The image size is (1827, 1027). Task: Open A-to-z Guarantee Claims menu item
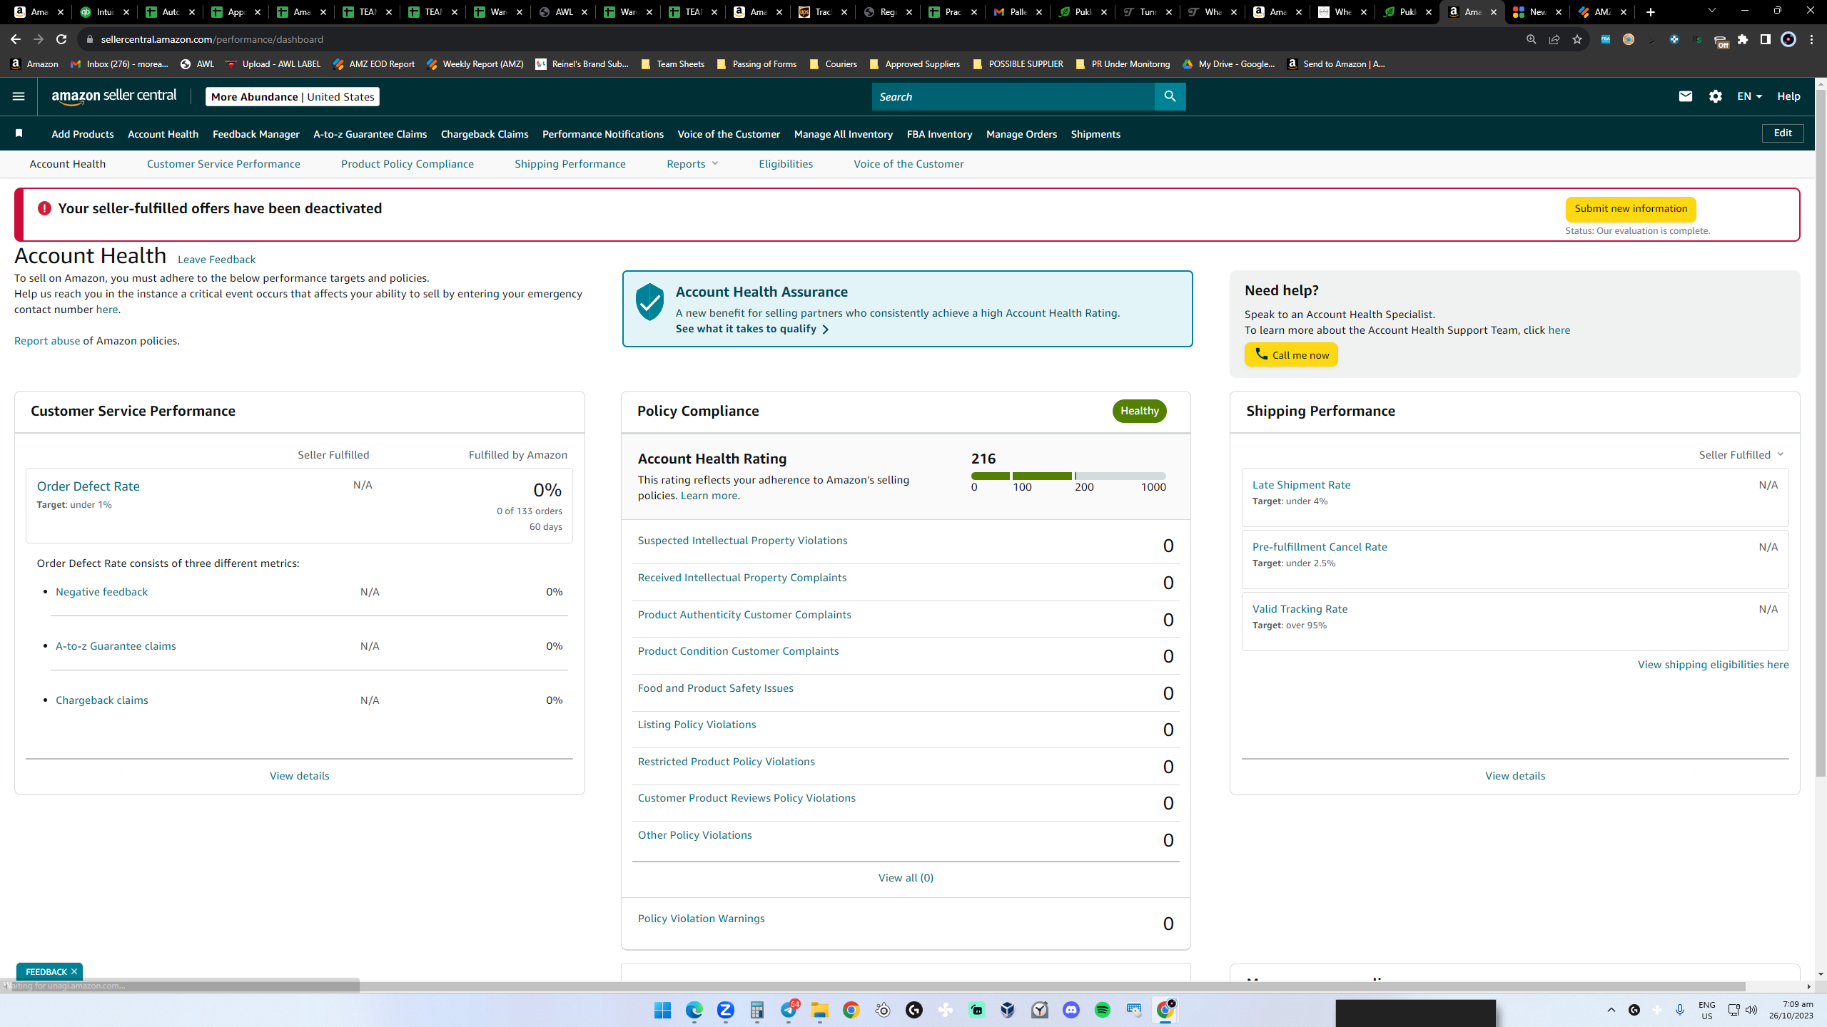pos(370,134)
